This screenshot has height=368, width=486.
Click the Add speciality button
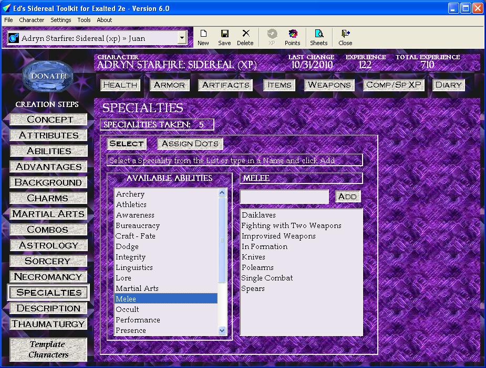[x=348, y=197]
